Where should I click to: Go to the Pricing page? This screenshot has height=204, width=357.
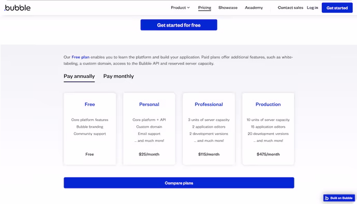point(204,8)
